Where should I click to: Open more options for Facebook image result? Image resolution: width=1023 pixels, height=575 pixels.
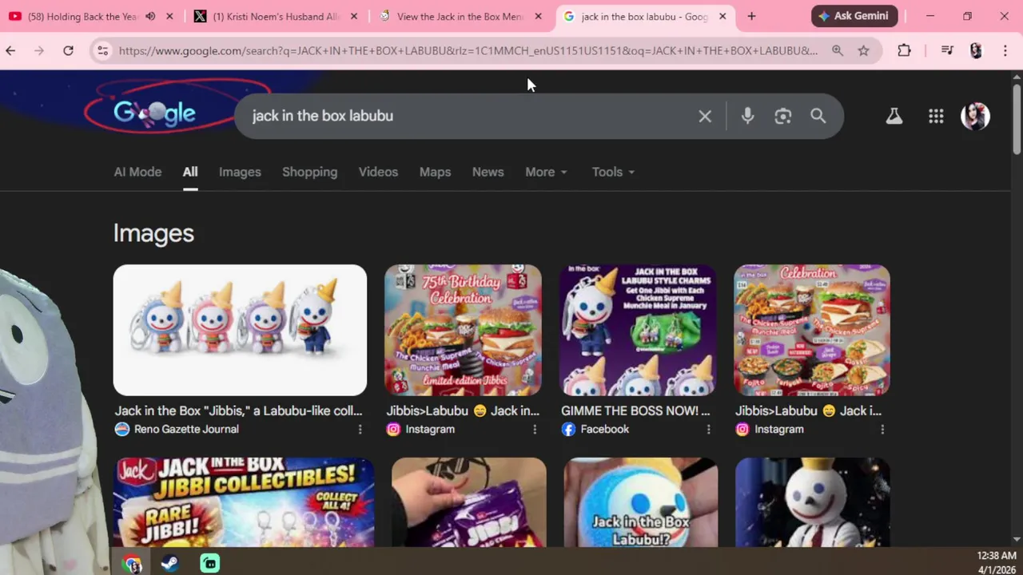point(708,430)
